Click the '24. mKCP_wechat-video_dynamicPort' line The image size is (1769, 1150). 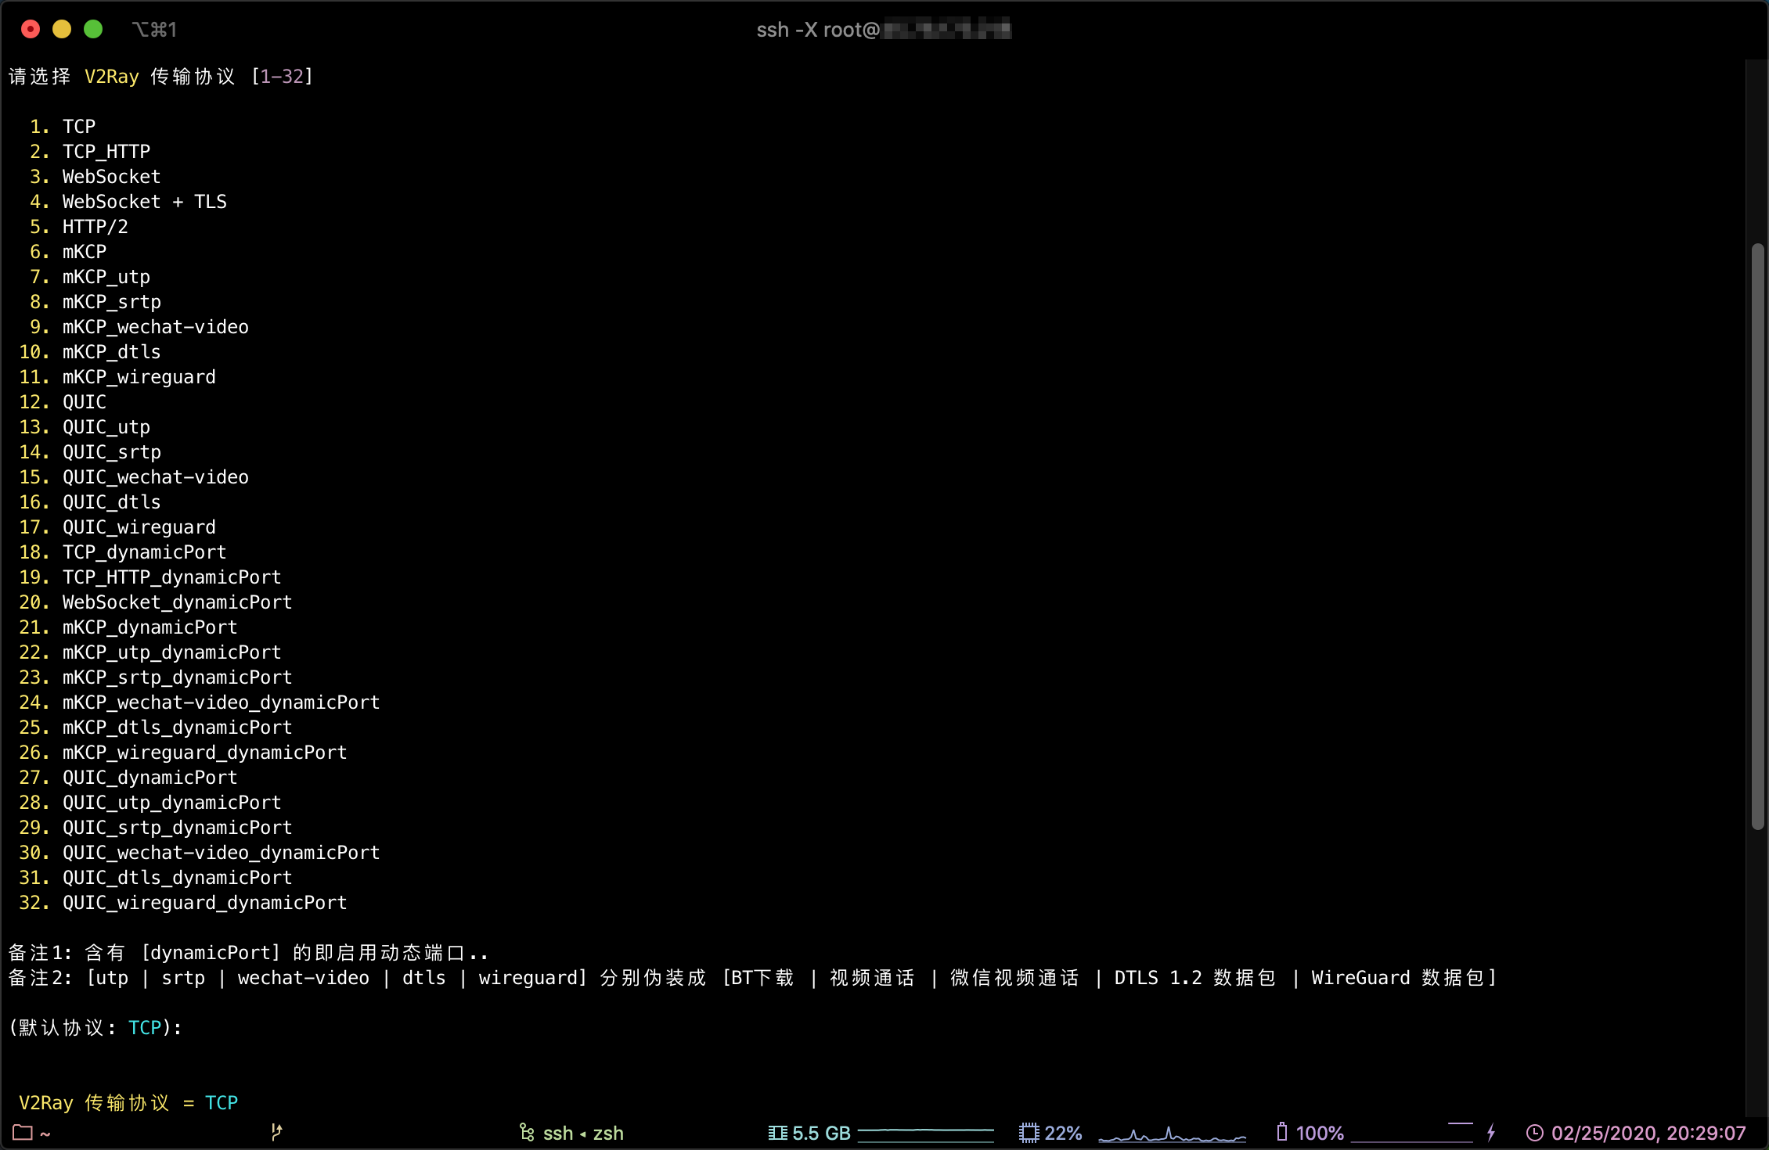200,703
